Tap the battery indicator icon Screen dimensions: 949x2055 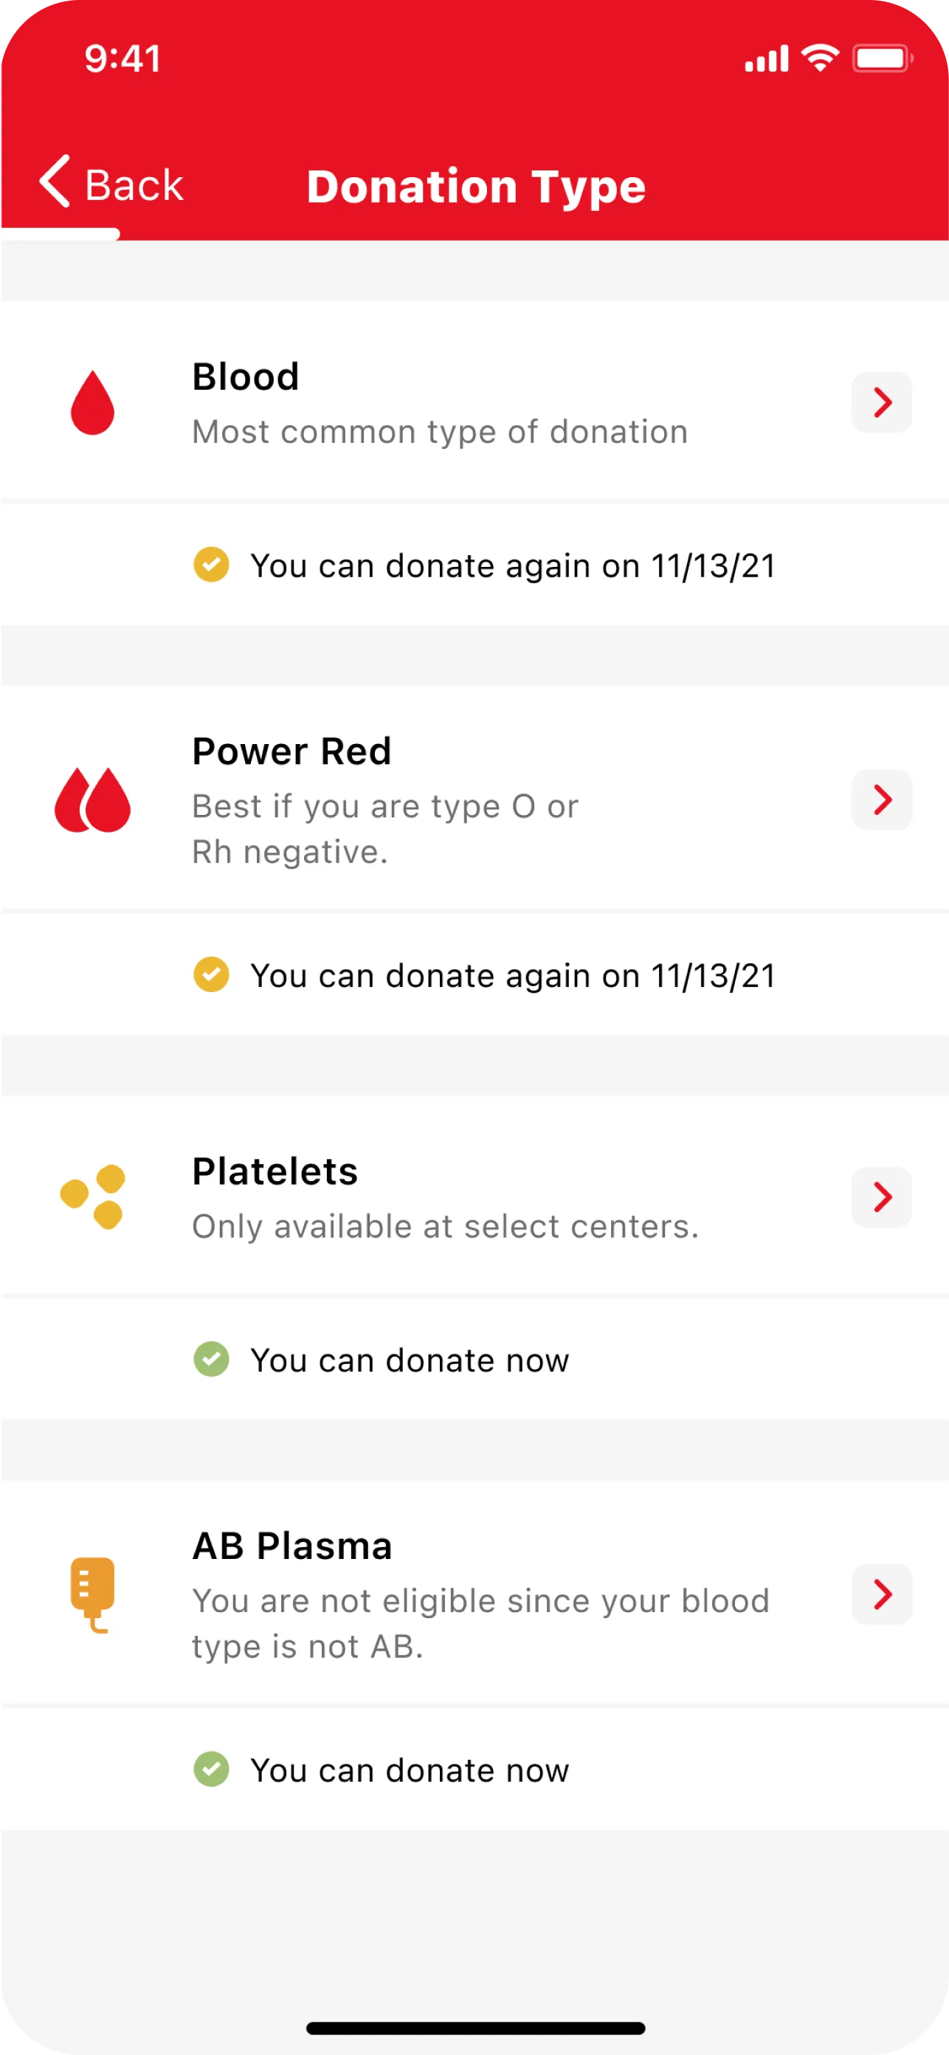coord(882,58)
